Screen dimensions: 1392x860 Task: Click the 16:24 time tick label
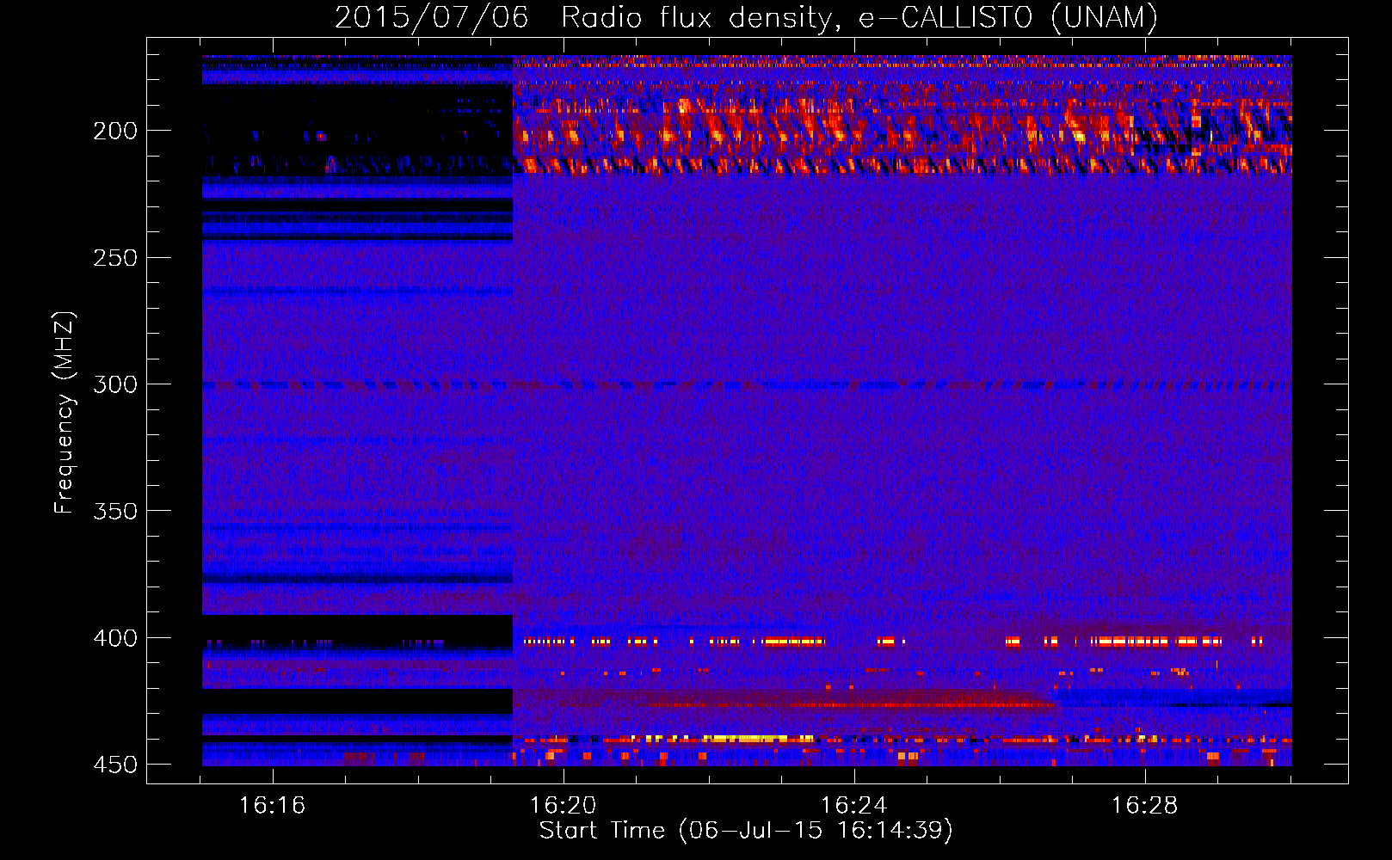(x=853, y=806)
